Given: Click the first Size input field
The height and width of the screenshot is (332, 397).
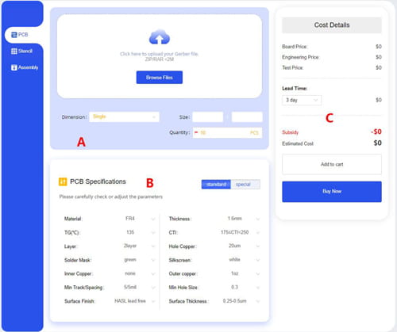Looking at the screenshot, I should (x=208, y=116).
